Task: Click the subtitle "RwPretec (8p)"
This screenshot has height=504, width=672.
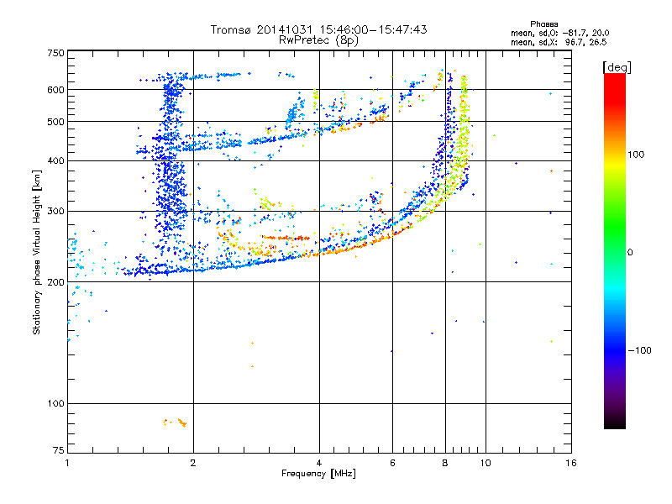Action: [x=319, y=40]
